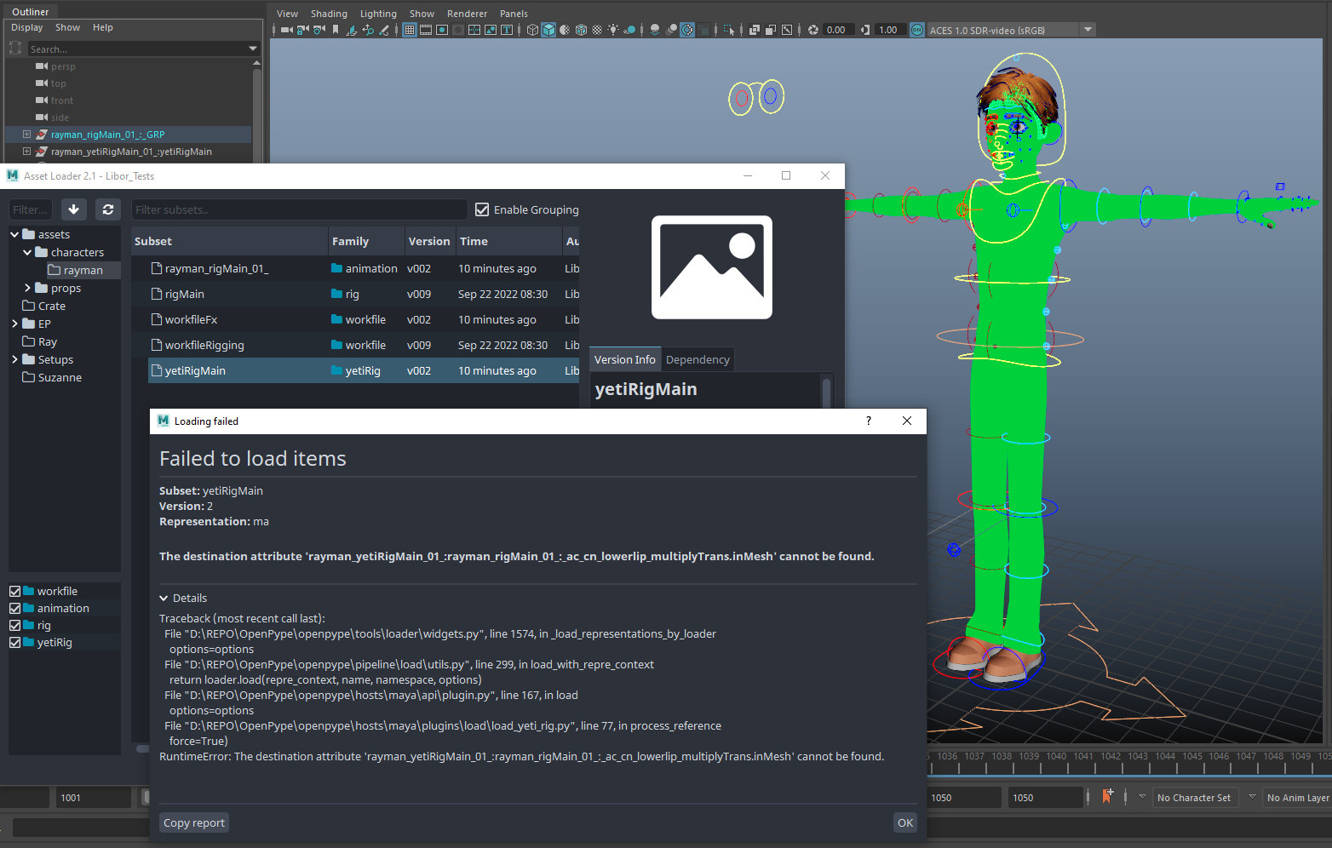The width and height of the screenshot is (1332, 848).
Task: Switch viewport to Wireframe shading
Action: click(532, 30)
